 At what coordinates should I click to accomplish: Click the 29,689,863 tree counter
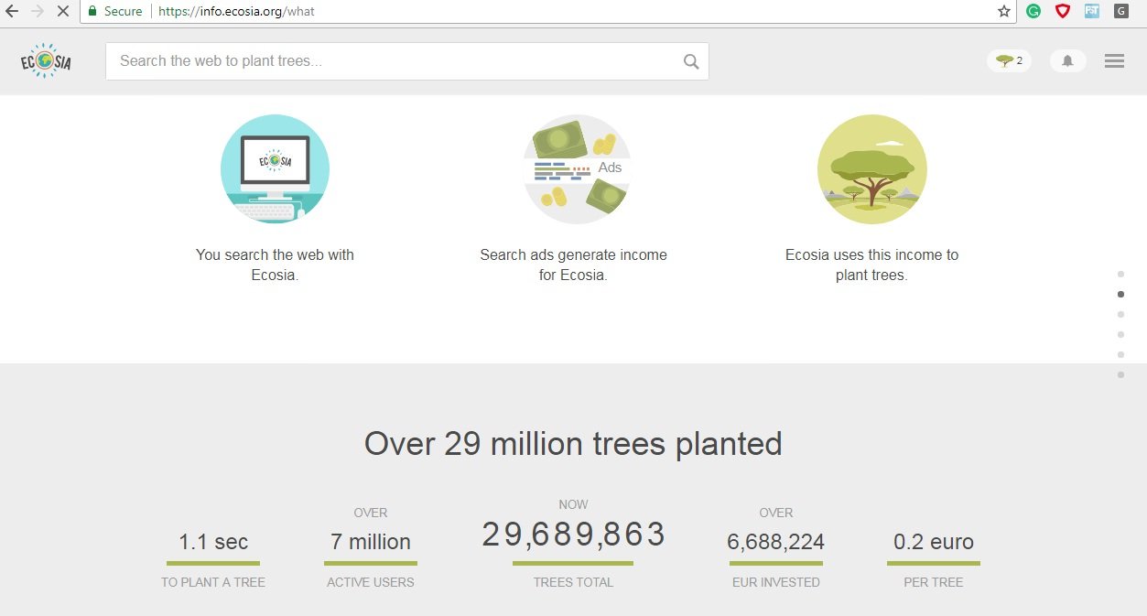click(573, 535)
